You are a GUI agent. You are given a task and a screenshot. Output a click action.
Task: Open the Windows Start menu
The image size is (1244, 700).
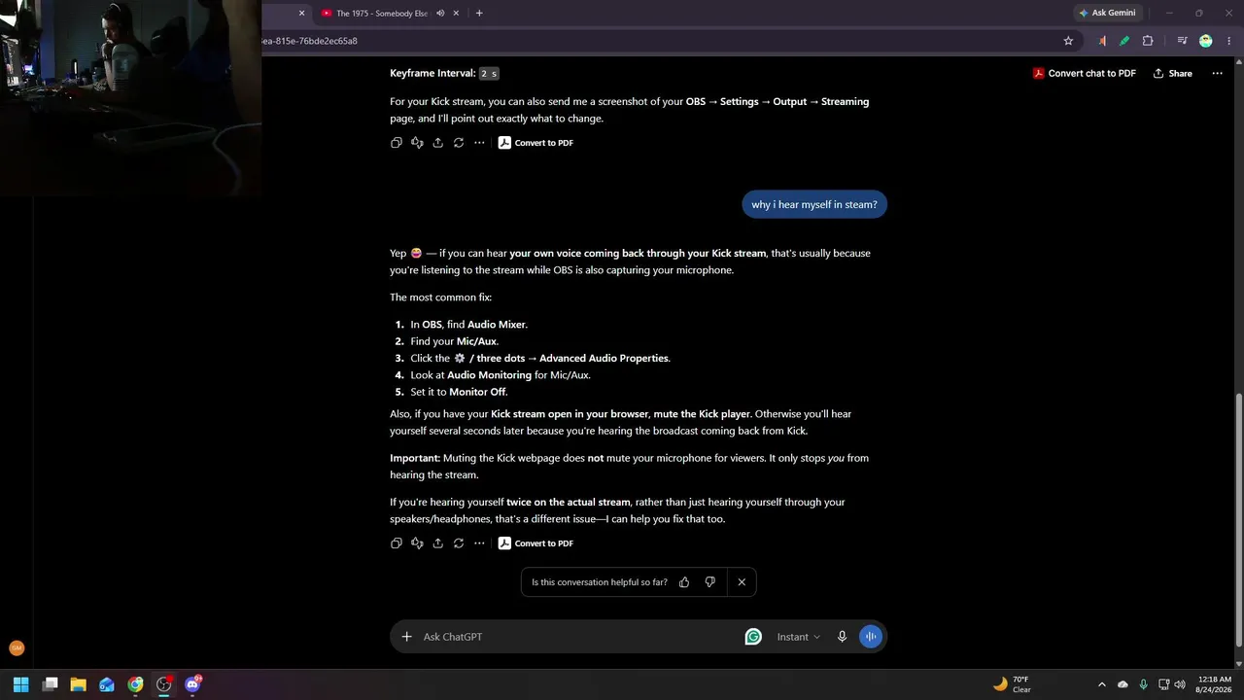(x=21, y=684)
